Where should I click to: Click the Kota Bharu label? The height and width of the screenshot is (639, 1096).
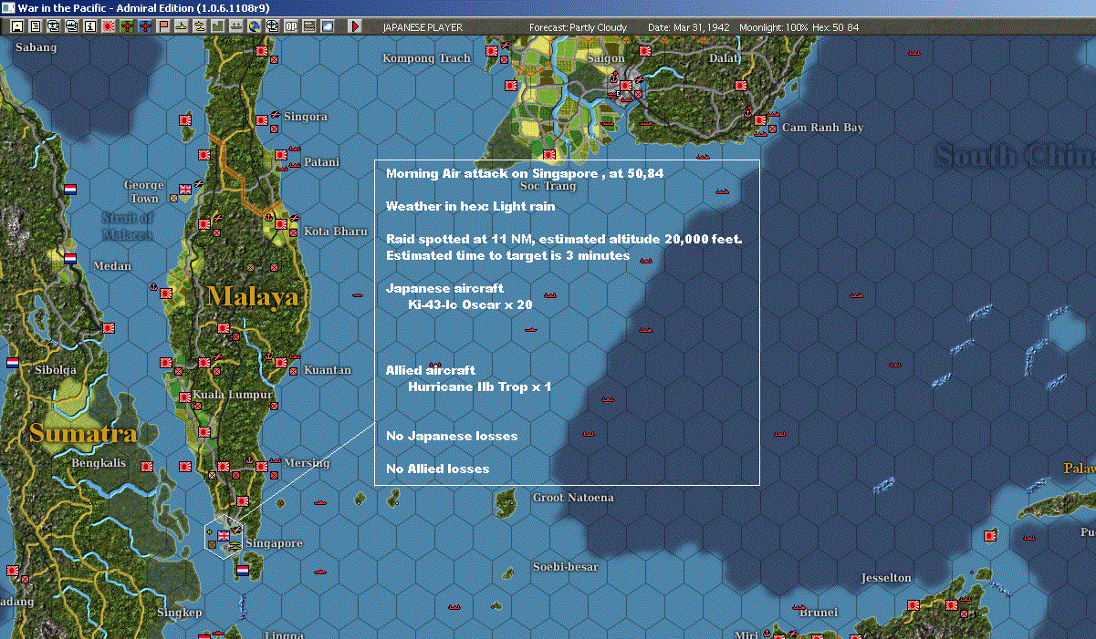coord(336,231)
